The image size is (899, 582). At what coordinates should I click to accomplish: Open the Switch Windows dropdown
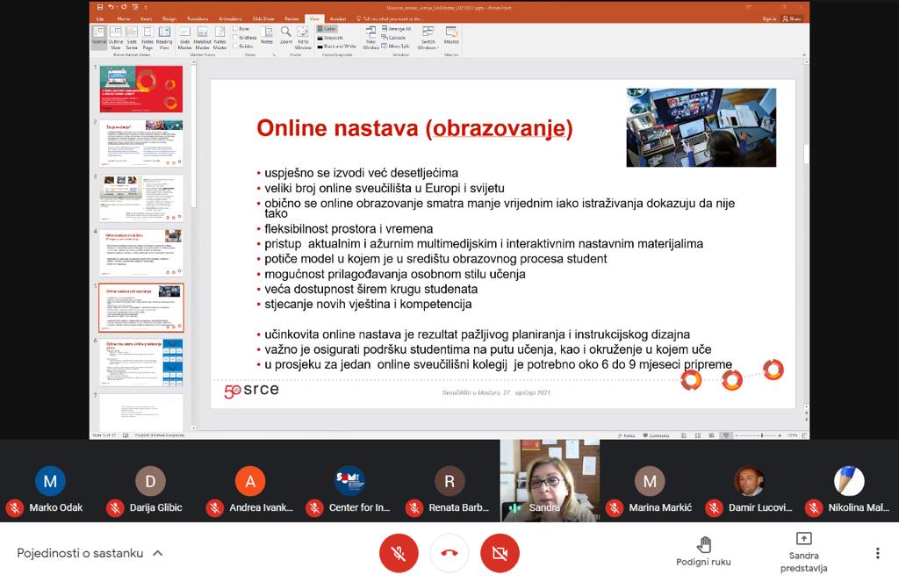[428, 38]
